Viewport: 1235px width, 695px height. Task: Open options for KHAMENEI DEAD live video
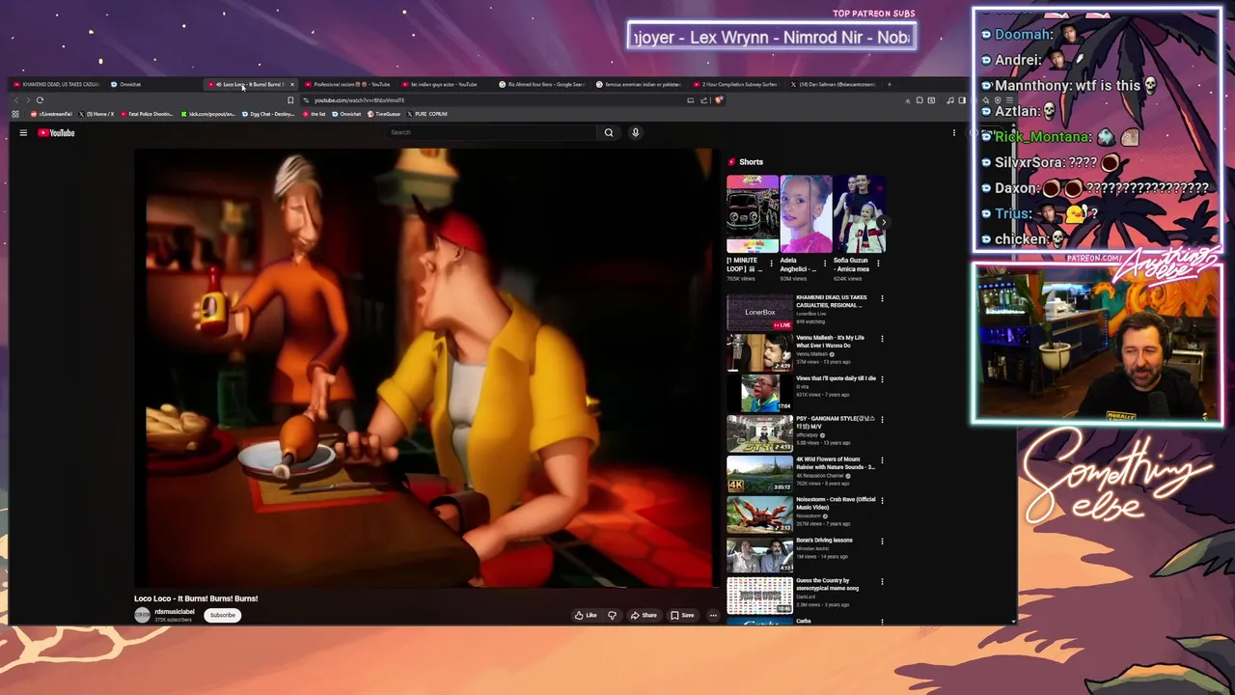tap(882, 299)
